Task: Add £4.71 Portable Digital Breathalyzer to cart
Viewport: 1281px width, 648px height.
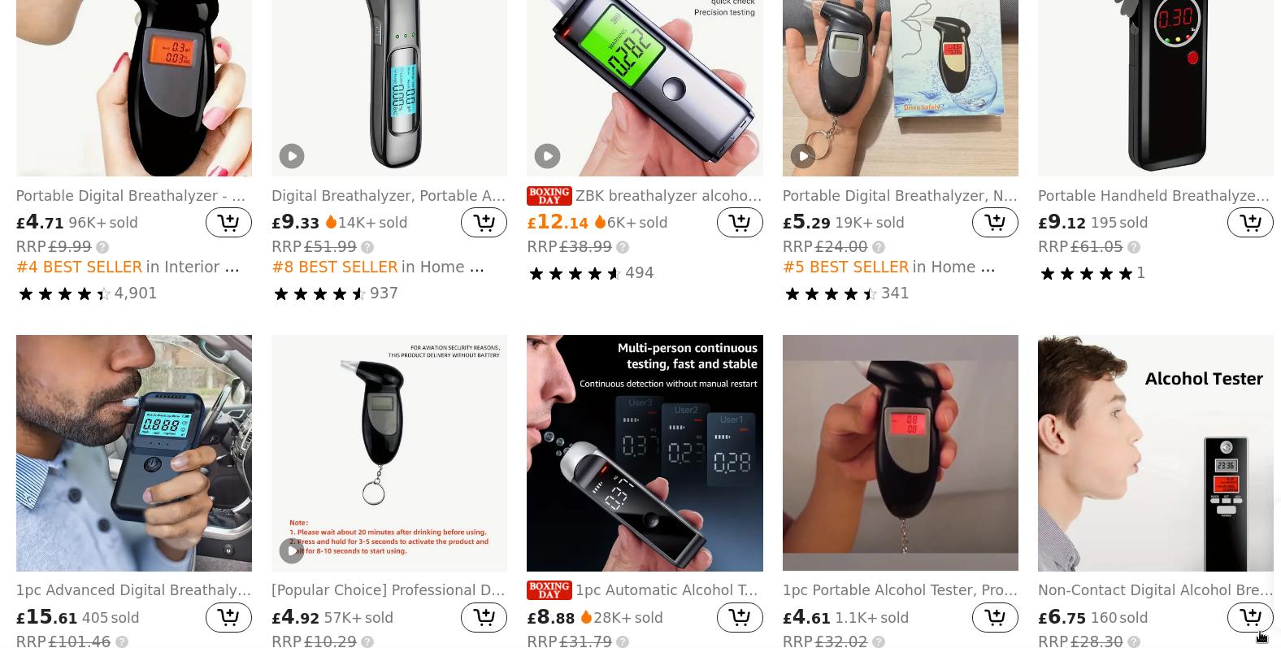Action: coord(228,222)
